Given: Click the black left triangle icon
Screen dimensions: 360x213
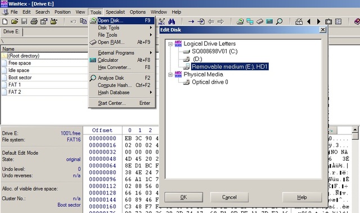Looking at the screenshot, I should tap(309, 21).
